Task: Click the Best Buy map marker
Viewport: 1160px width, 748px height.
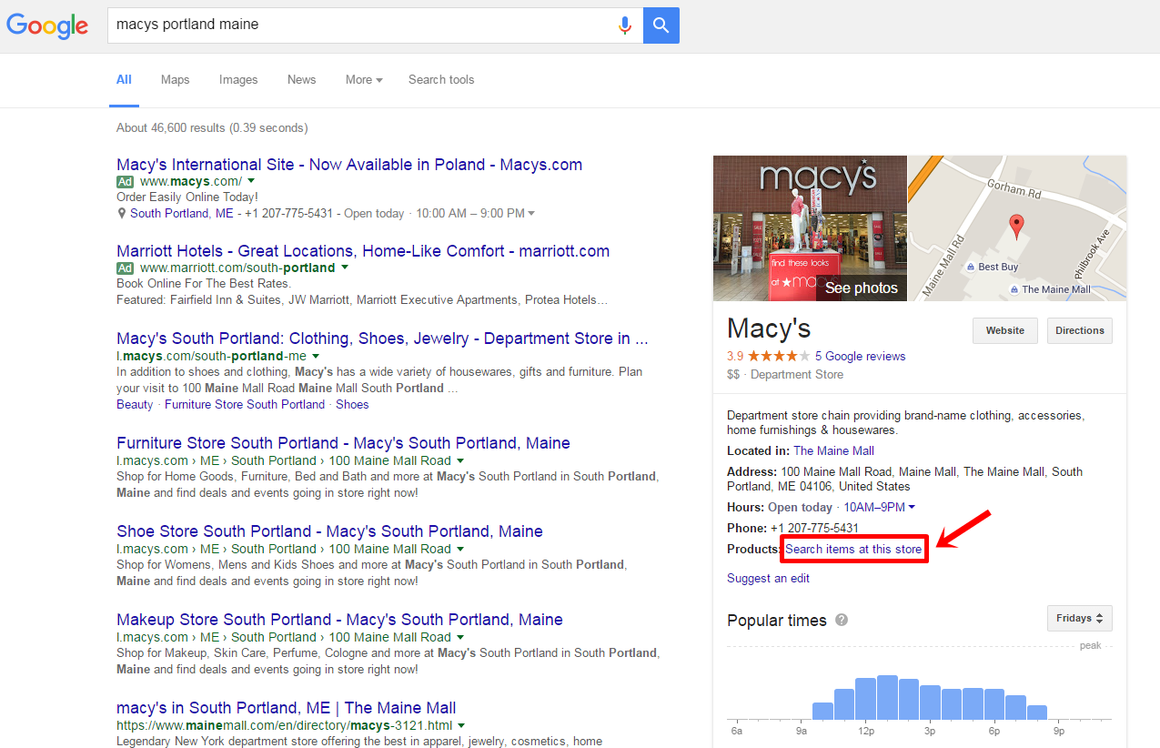Action: 971,267
